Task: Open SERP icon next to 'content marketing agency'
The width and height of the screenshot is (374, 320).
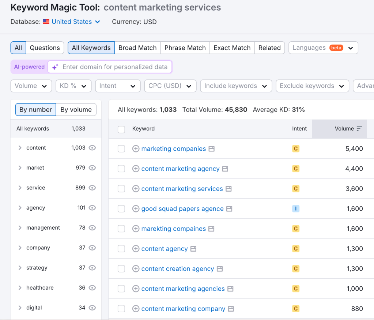Action: tap(225, 169)
